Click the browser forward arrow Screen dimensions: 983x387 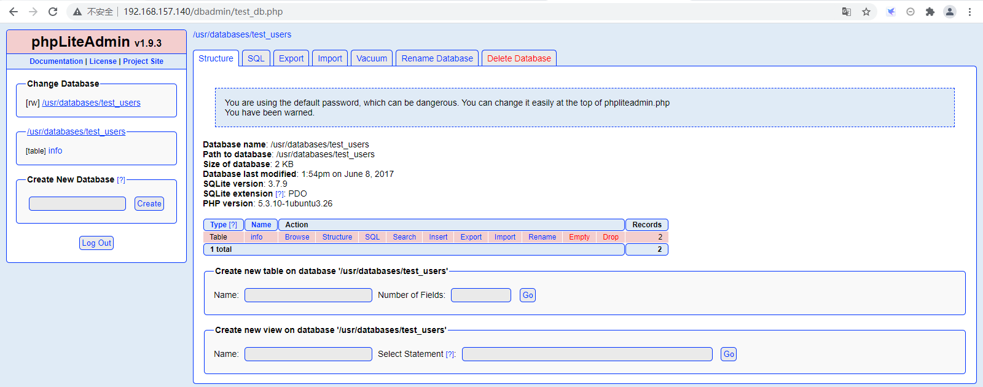[33, 12]
